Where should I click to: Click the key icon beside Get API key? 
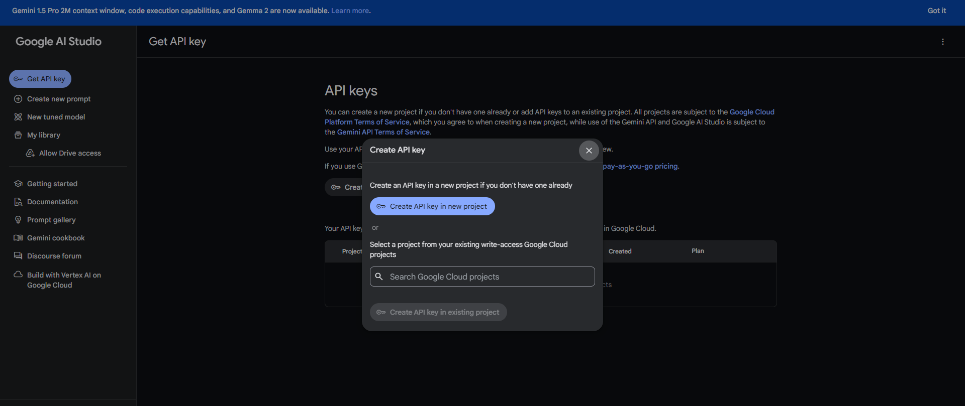point(18,79)
